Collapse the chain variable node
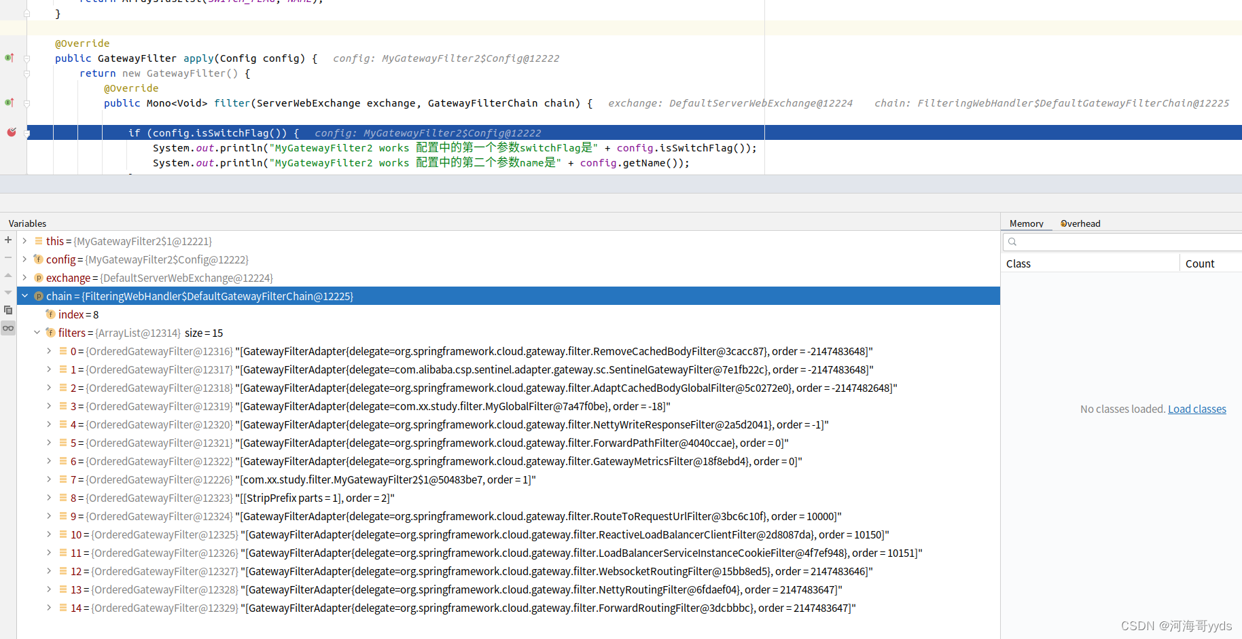The width and height of the screenshot is (1242, 639). pyautogui.click(x=24, y=295)
